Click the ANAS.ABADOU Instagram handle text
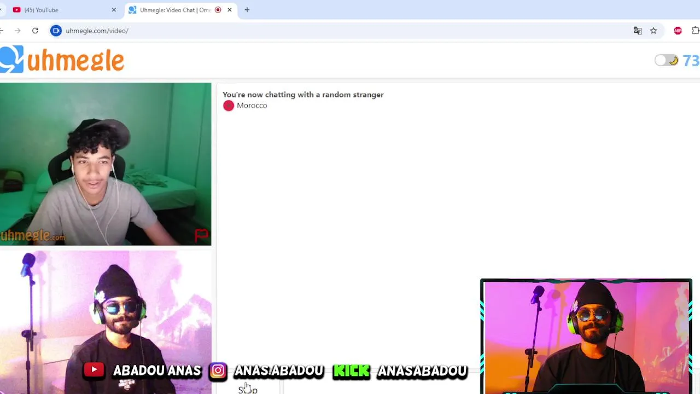This screenshot has width=700, height=394. pos(278,371)
